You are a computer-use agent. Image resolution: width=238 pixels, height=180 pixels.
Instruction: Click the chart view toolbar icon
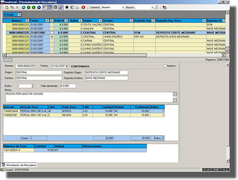tap(61, 7)
